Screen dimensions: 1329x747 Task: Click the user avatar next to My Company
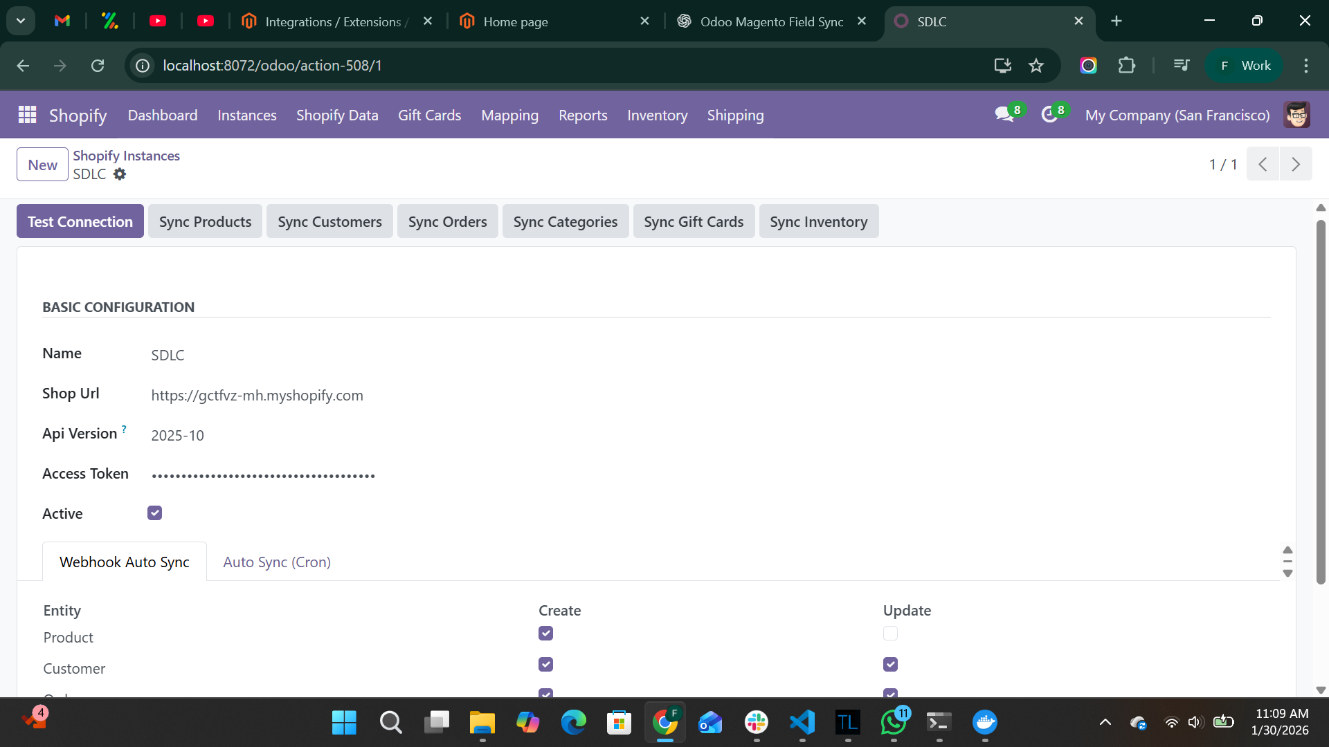pos(1298,115)
